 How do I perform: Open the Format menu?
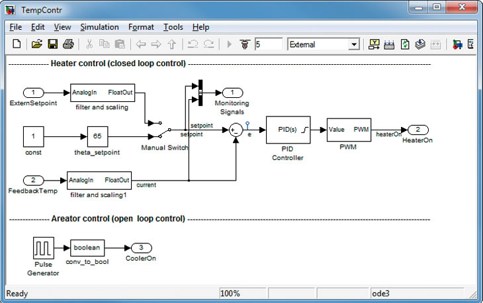141,27
